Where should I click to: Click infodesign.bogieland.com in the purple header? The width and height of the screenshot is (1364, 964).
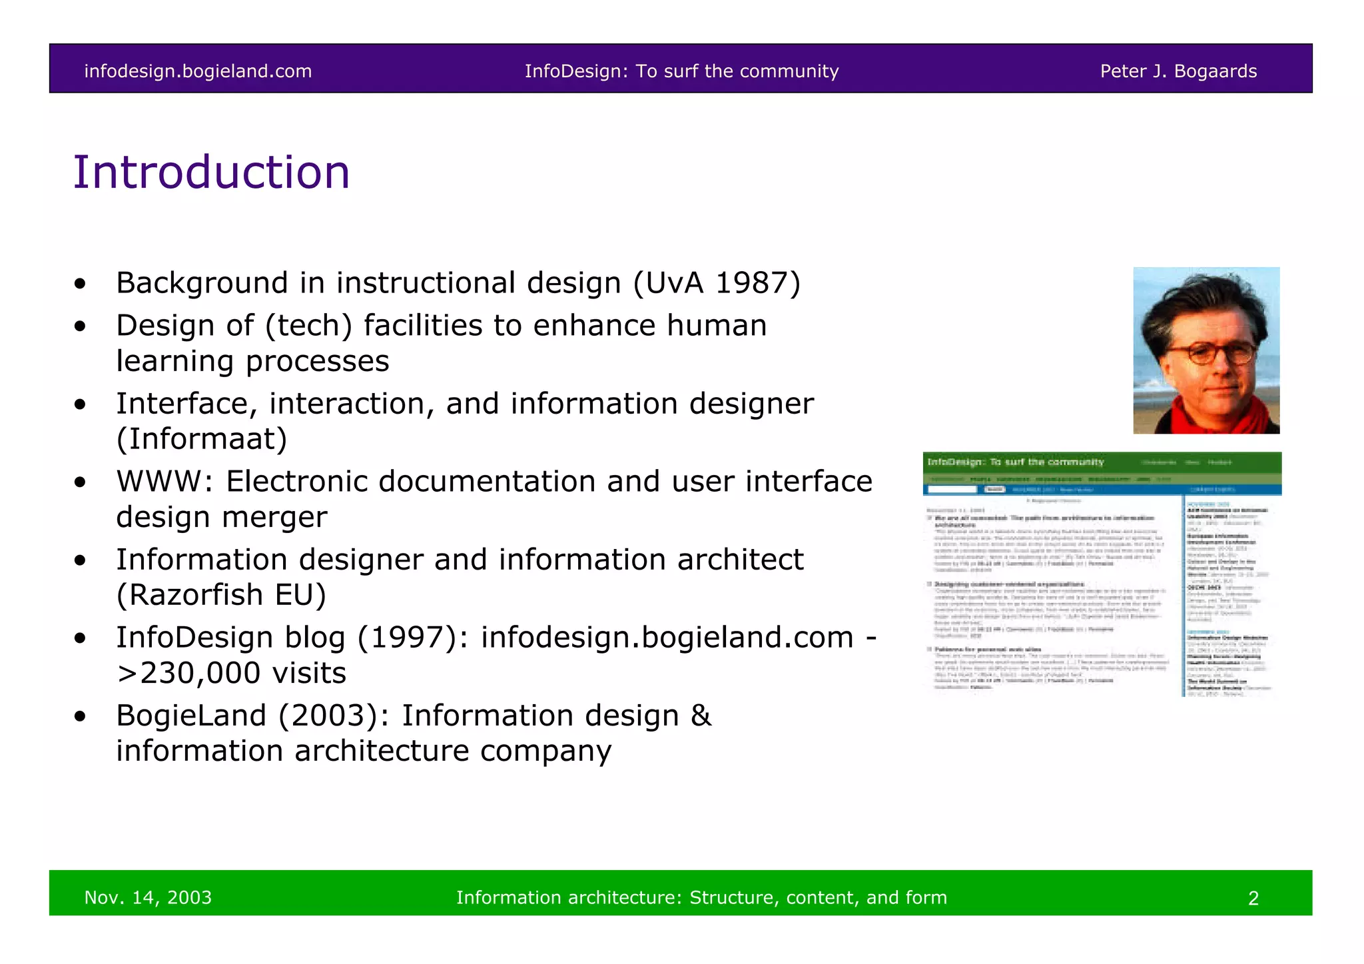click(198, 71)
